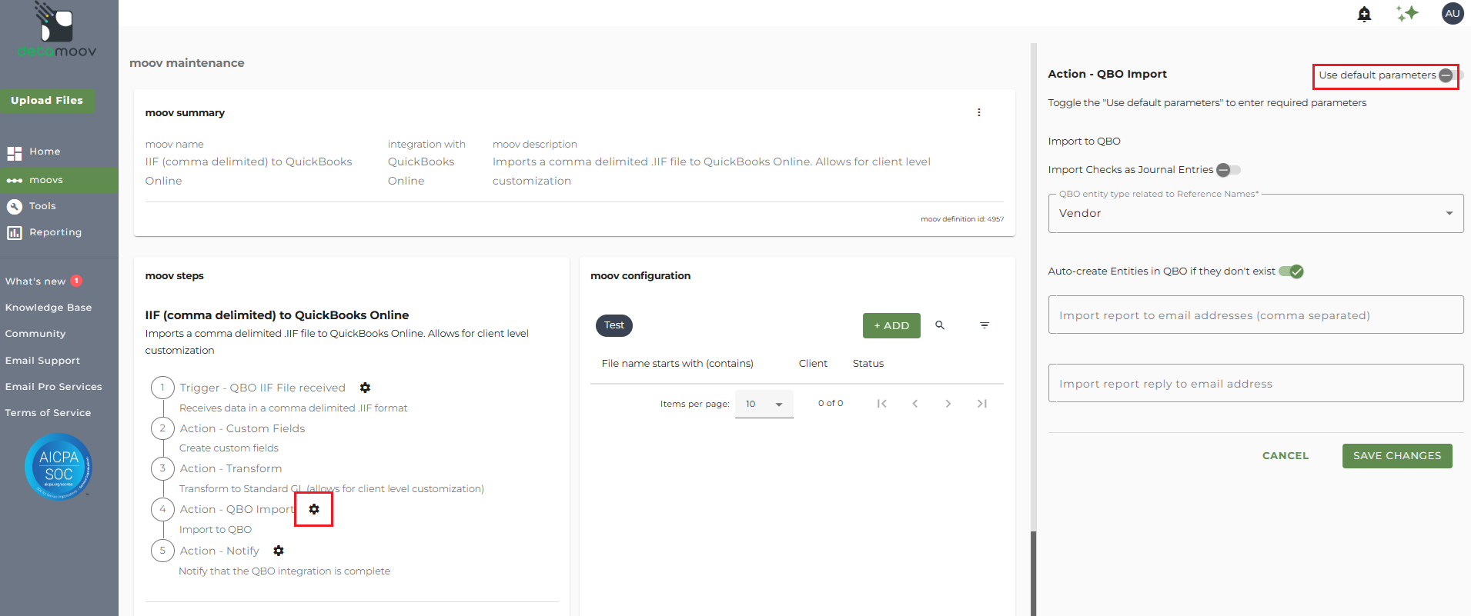Click step 1 number circle
This screenshot has width=1471, height=616.
pos(162,388)
